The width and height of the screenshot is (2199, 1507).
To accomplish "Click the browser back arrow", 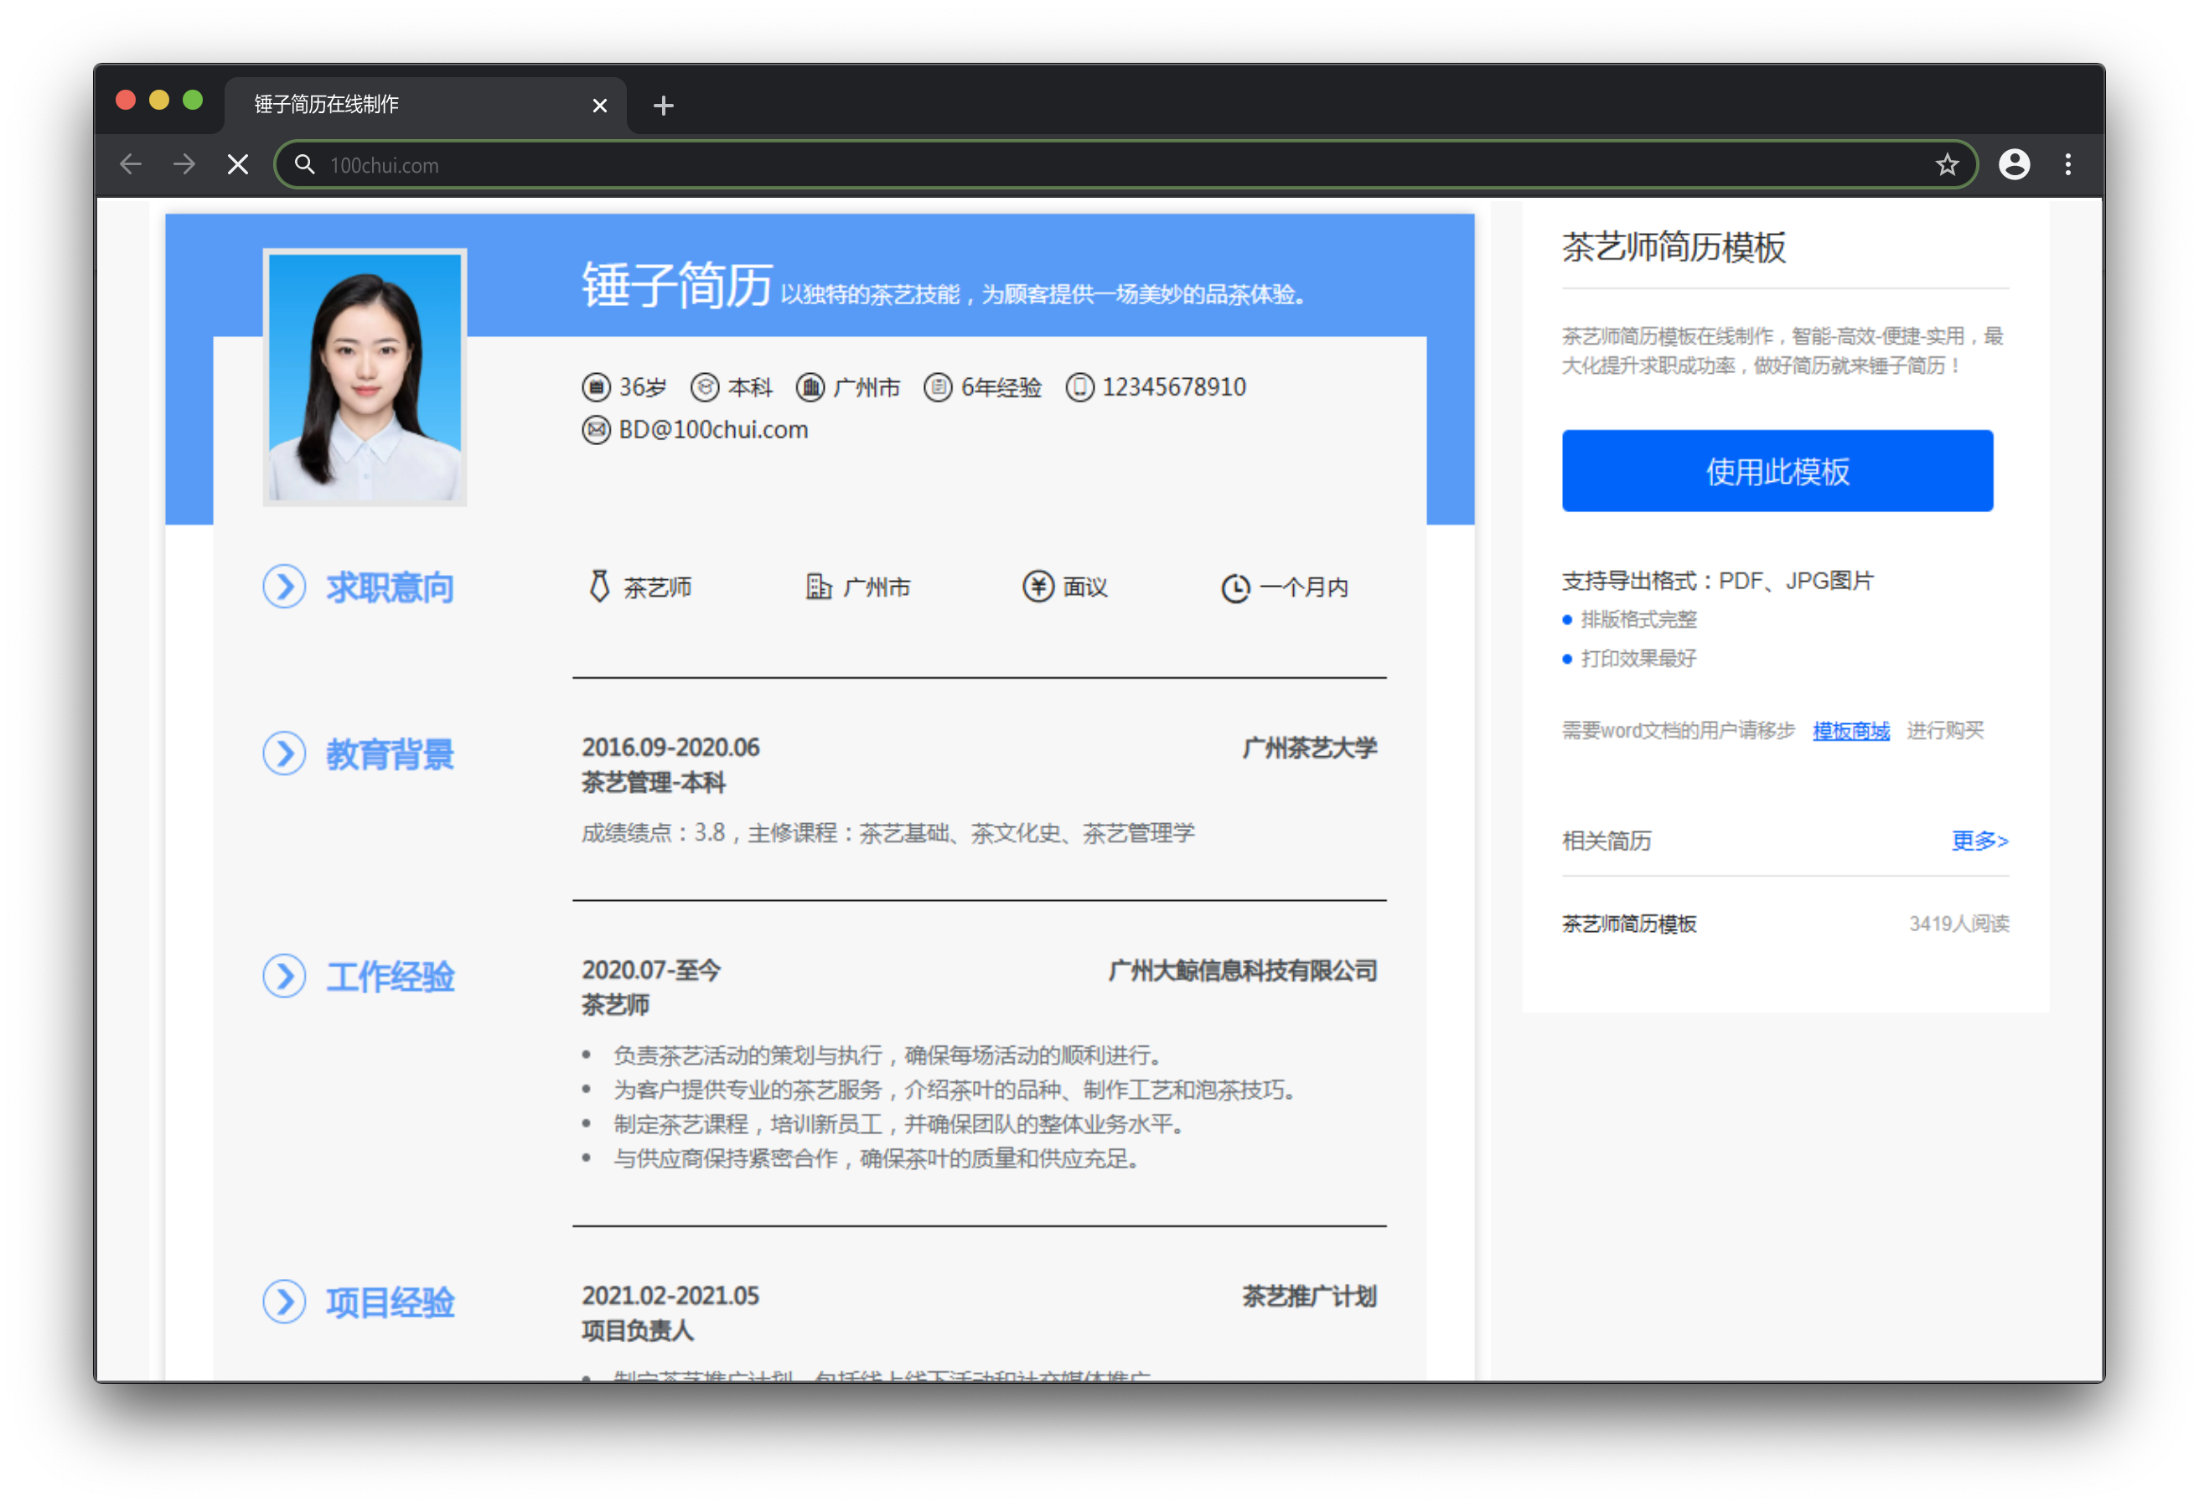I will pyautogui.click(x=131, y=165).
